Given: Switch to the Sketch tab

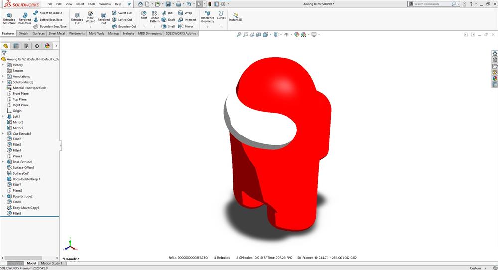Looking at the screenshot, I should [x=24, y=33].
